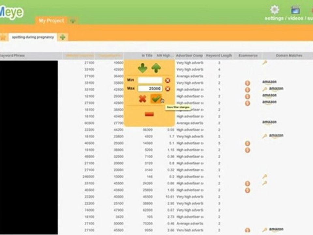Click the amazon logo in the 60500 row
Viewport: 313px width, 235px height.
click(270, 122)
